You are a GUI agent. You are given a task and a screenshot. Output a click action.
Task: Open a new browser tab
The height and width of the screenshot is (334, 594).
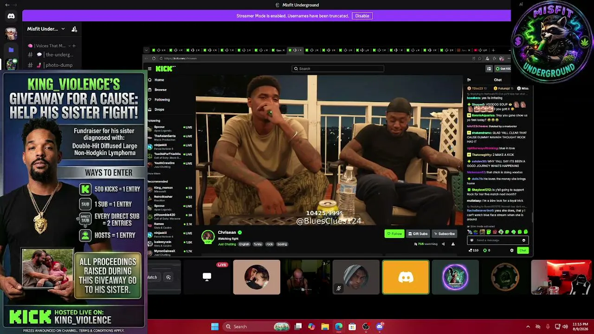click(x=494, y=50)
